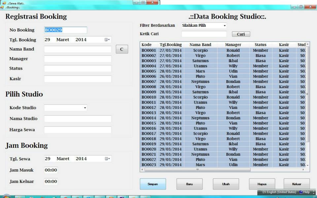
Task: Click the C button beside Nama Band
Action: pos(122,49)
